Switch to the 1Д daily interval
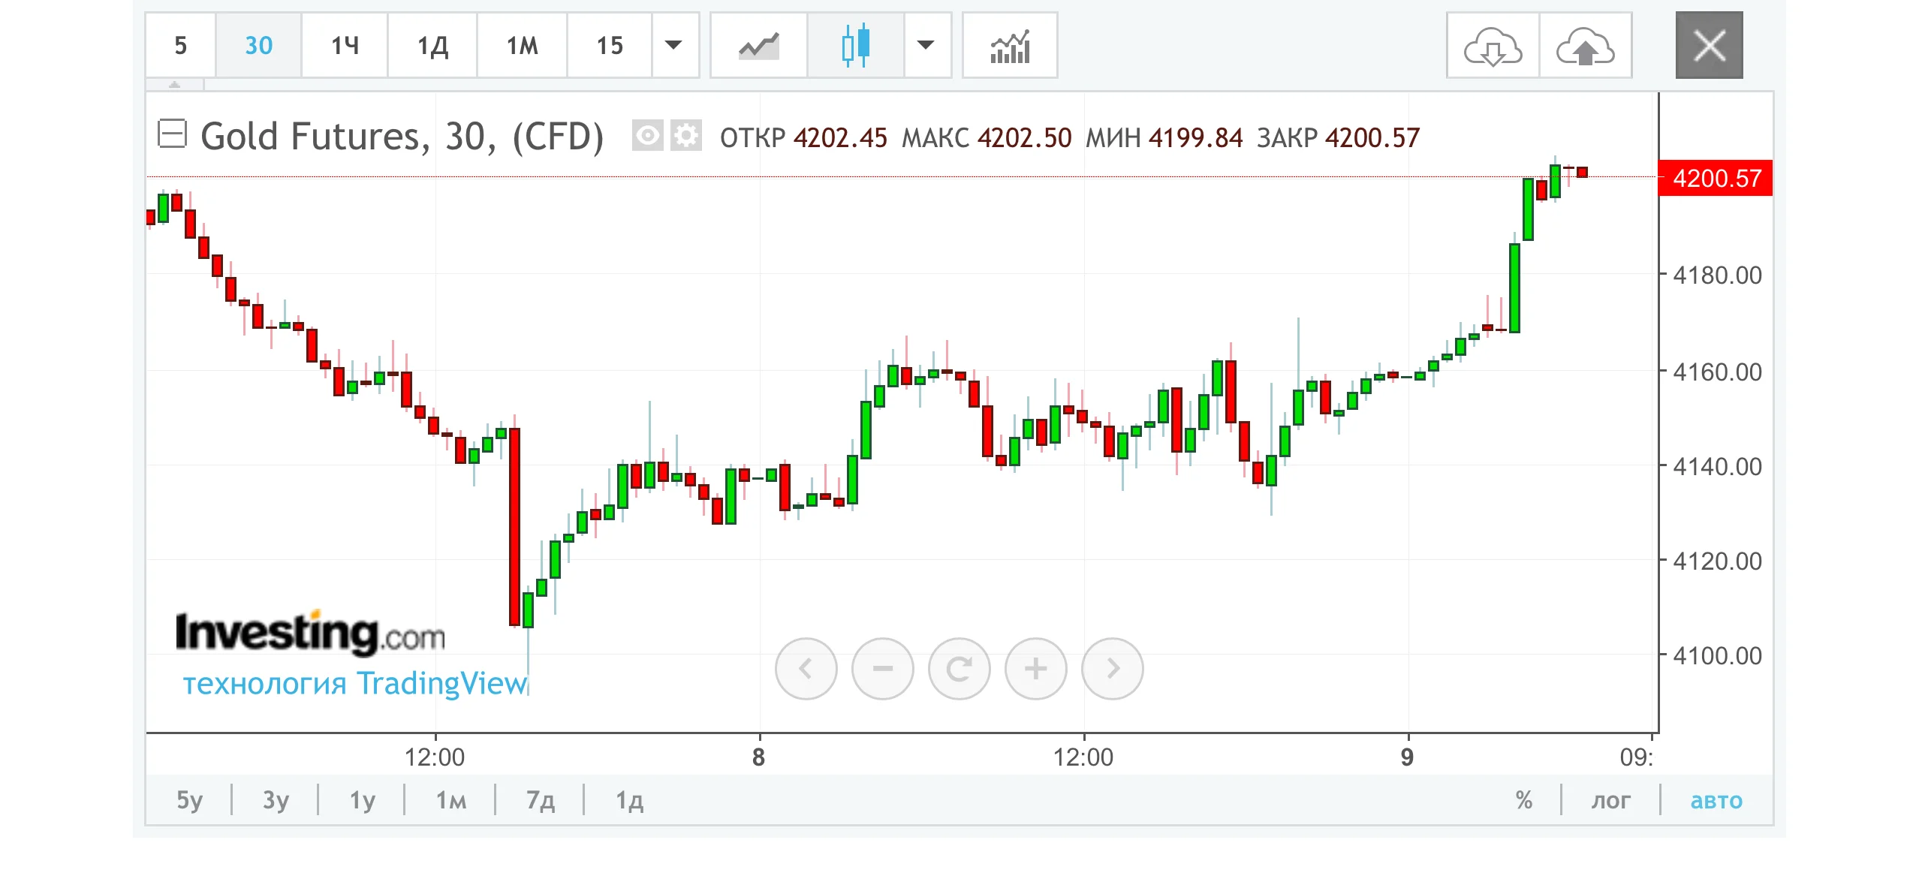 tap(432, 46)
